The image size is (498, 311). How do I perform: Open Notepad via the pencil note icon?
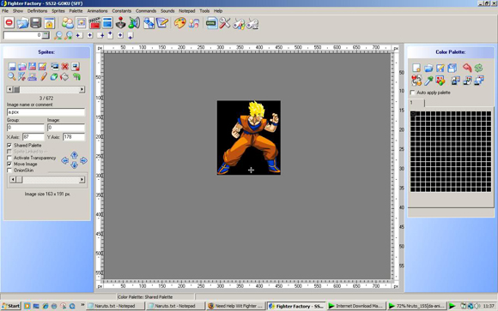tap(162, 23)
